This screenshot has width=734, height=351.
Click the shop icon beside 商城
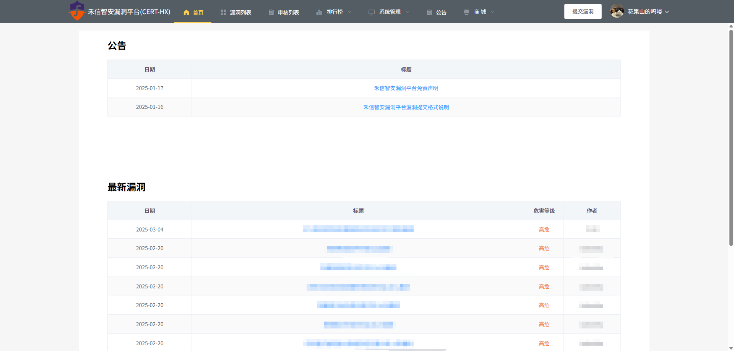[x=466, y=12]
